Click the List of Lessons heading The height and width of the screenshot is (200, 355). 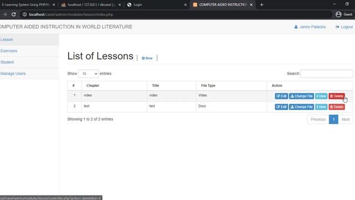pyautogui.click(x=100, y=56)
